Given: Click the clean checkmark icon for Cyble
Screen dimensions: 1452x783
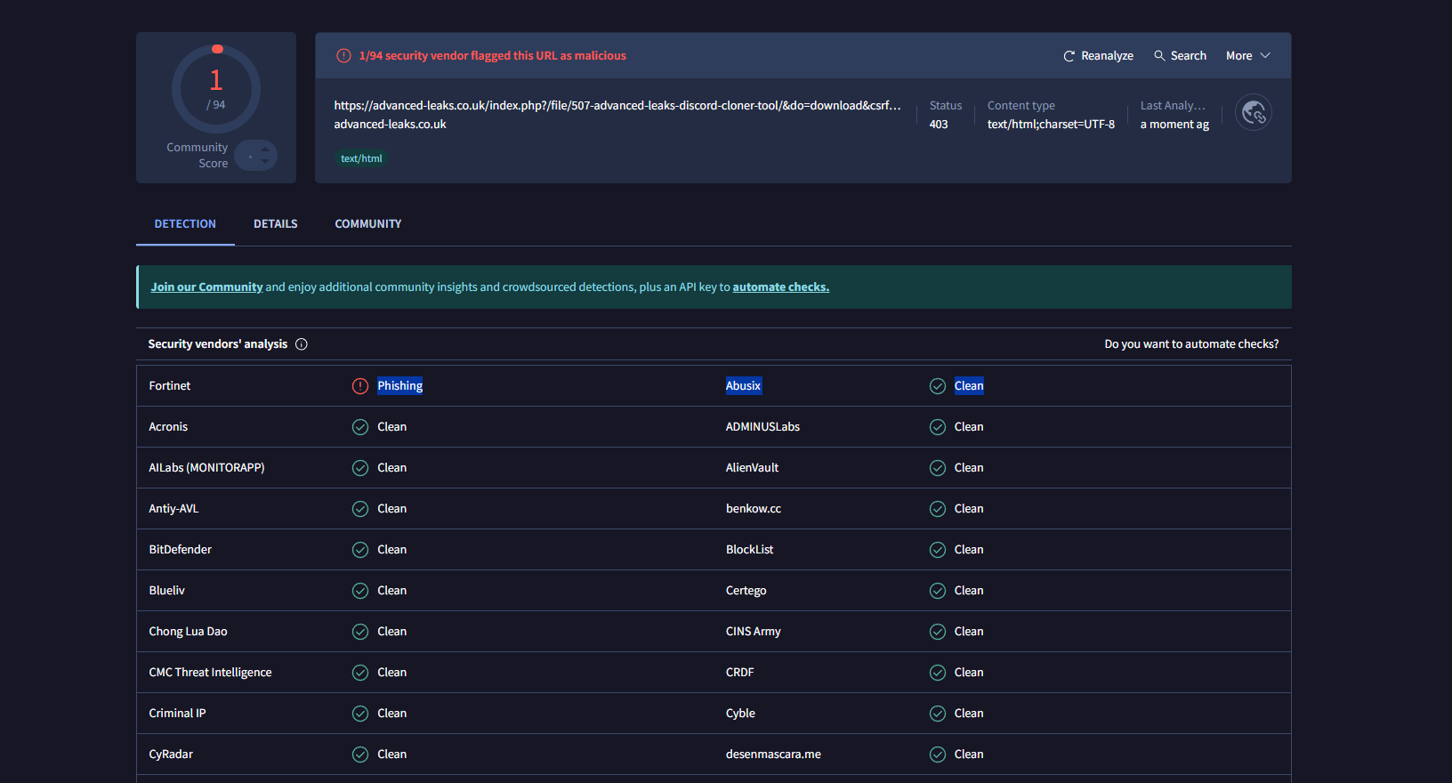Looking at the screenshot, I should [x=938, y=714].
